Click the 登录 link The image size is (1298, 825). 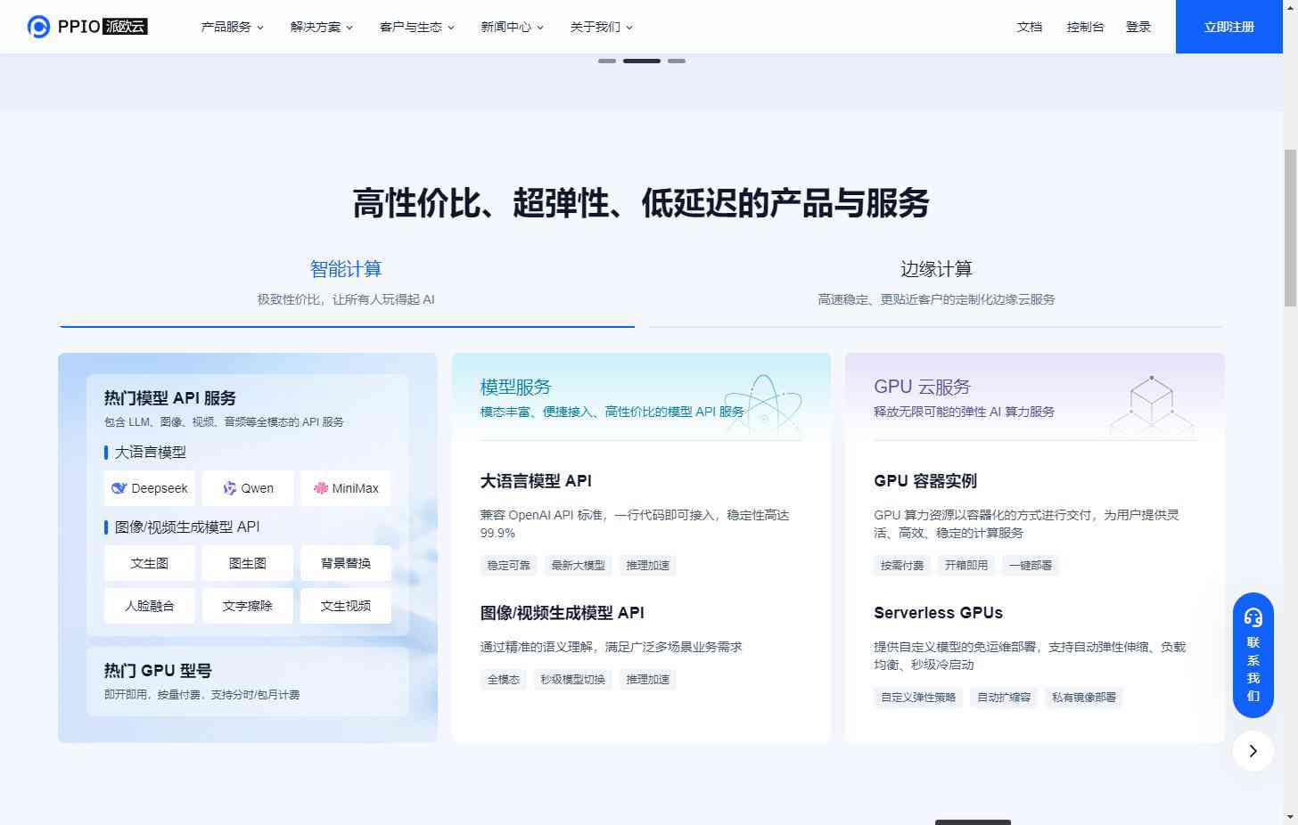1138,27
